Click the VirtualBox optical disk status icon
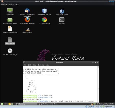Image resolution: width=115 pixels, height=108 pixels. pos(89,106)
